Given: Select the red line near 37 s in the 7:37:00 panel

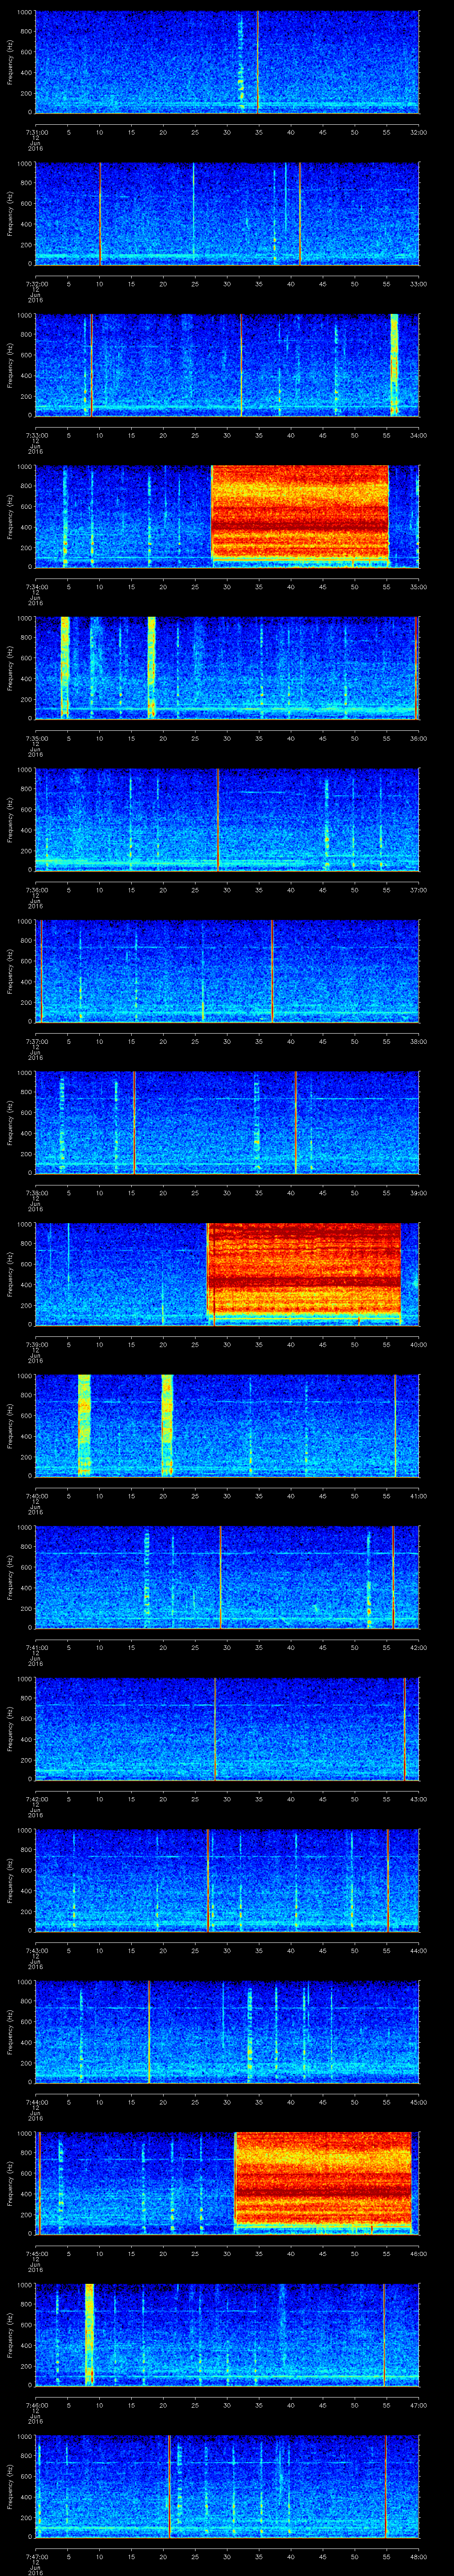Looking at the screenshot, I should pos(271,971).
